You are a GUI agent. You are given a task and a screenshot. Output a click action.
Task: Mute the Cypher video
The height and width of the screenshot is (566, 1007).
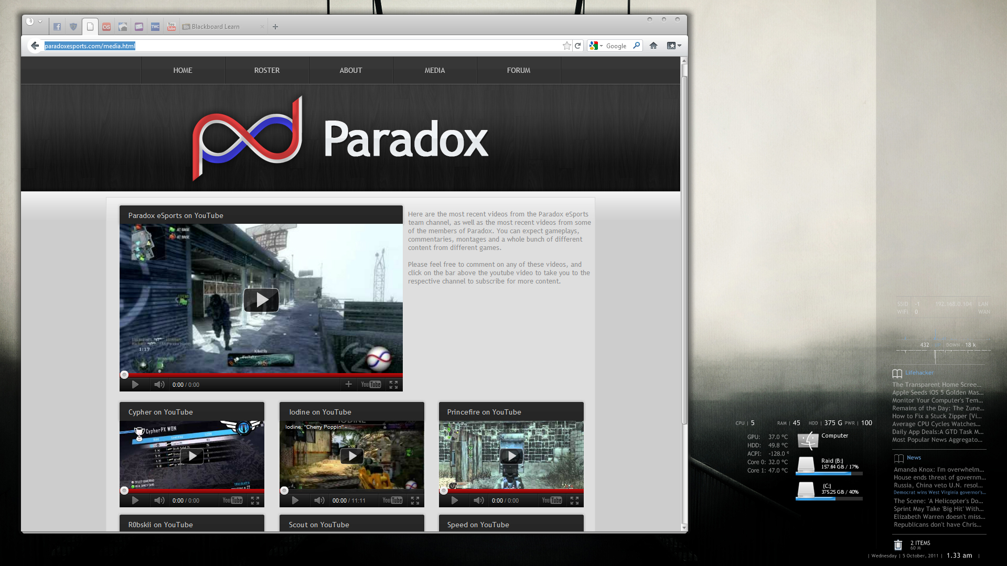click(159, 500)
